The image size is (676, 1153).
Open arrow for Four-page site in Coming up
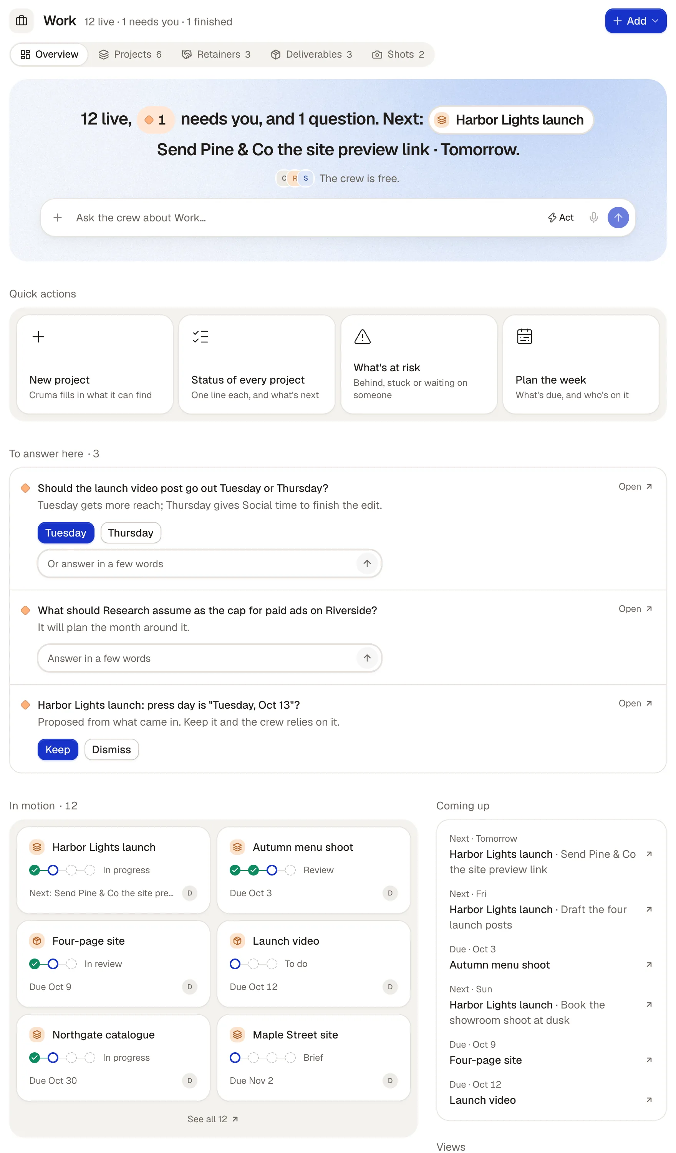[649, 1060]
